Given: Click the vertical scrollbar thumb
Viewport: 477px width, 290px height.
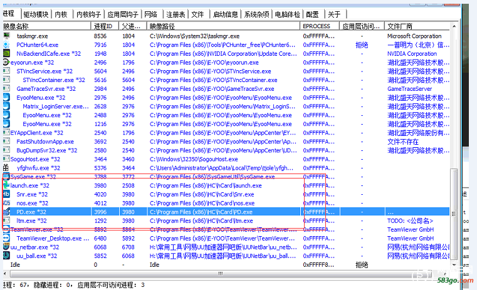Looking at the screenshot, I should tap(454, 214).
